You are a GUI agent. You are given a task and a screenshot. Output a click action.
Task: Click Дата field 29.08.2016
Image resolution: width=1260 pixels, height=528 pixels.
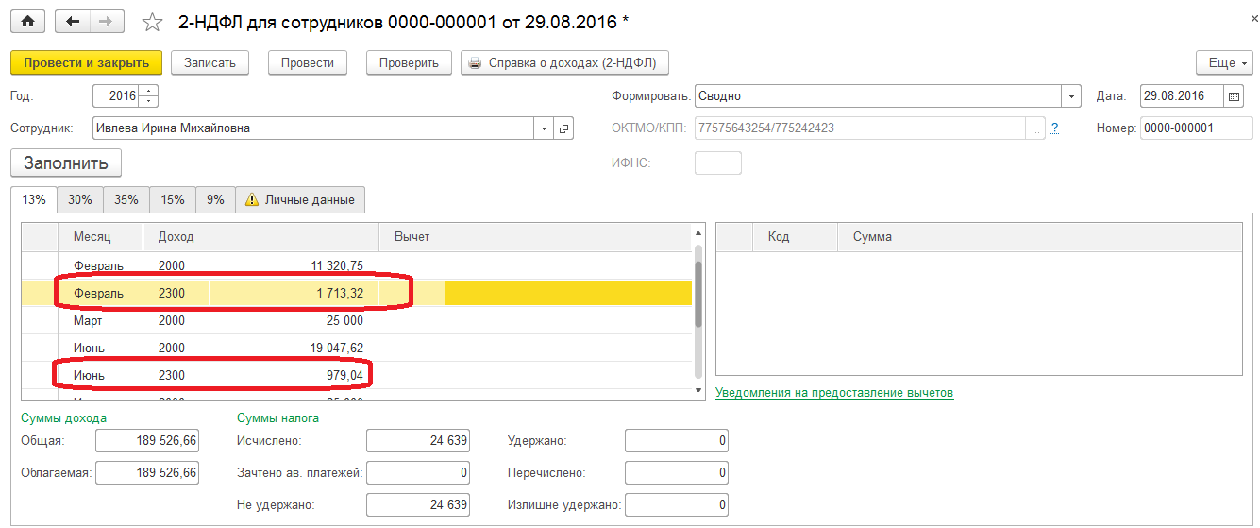(x=1183, y=96)
